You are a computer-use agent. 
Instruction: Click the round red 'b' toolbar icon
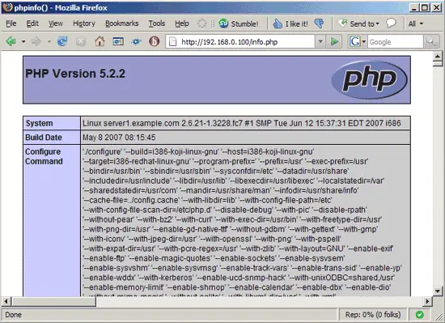pos(154,42)
